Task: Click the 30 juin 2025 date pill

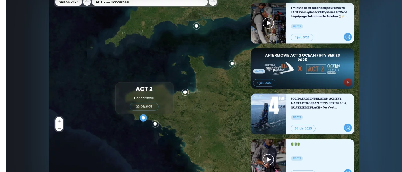Action: (303, 128)
